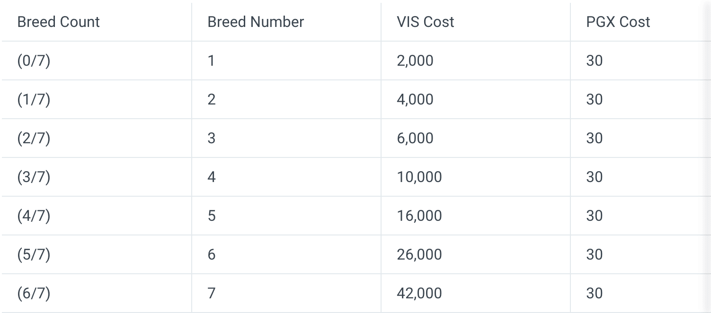Click the 10,000 VIS cost value
Viewport: 711px width, 313px height.
[419, 177]
